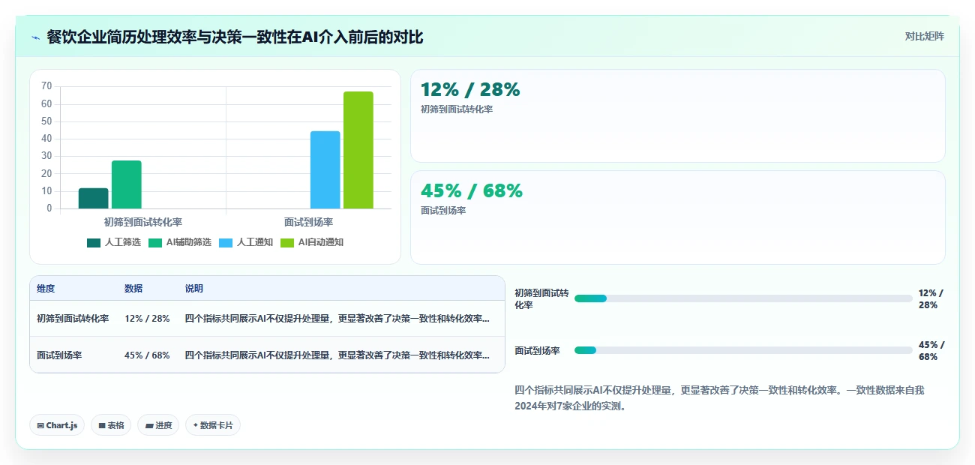Image resolution: width=975 pixels, height=465 pixels.
Task: Click the 45% / 68% data card value
Action: (472, 190)
